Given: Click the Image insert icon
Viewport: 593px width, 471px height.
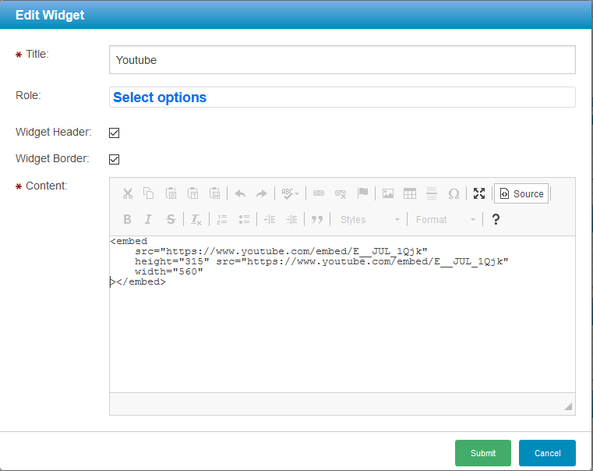Looking at the screenshot, I should click(x=387, y=193).
